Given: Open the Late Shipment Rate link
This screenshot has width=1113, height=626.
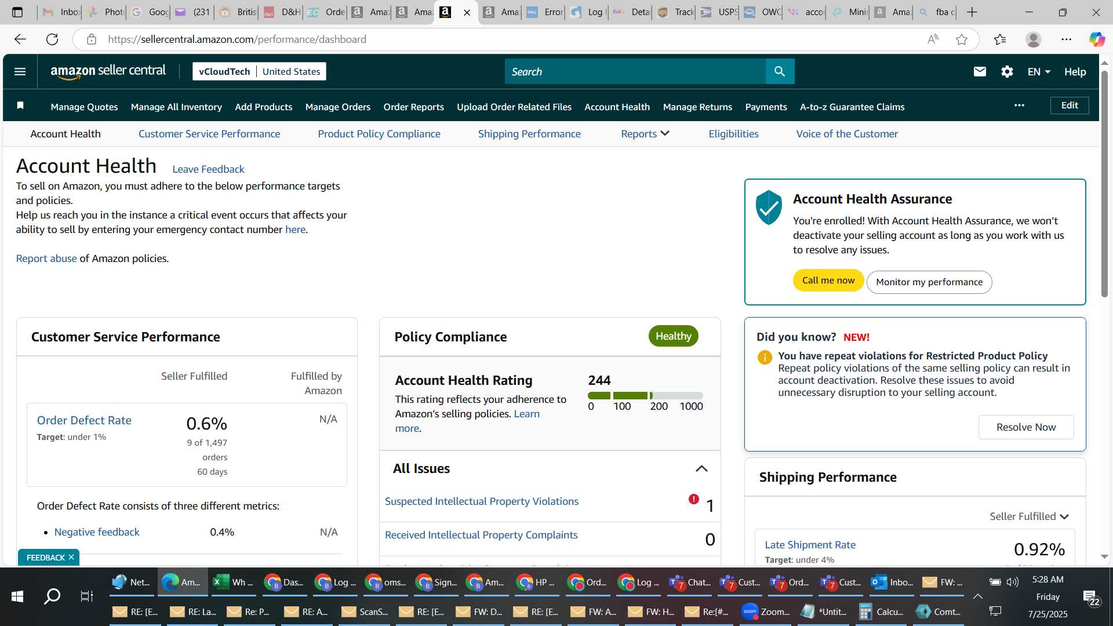Looking at the screenshot, I should pos(810,544).
